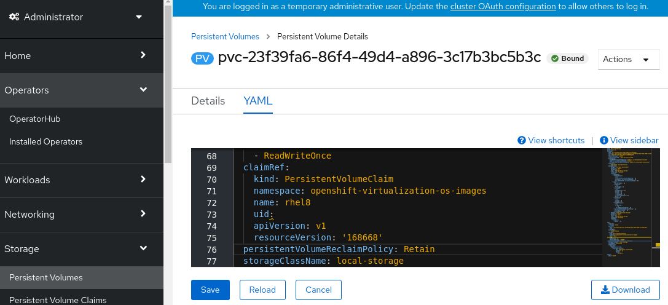Click the Download arrow icon
The width and height of the screenshot is (668, 305).
605,290
